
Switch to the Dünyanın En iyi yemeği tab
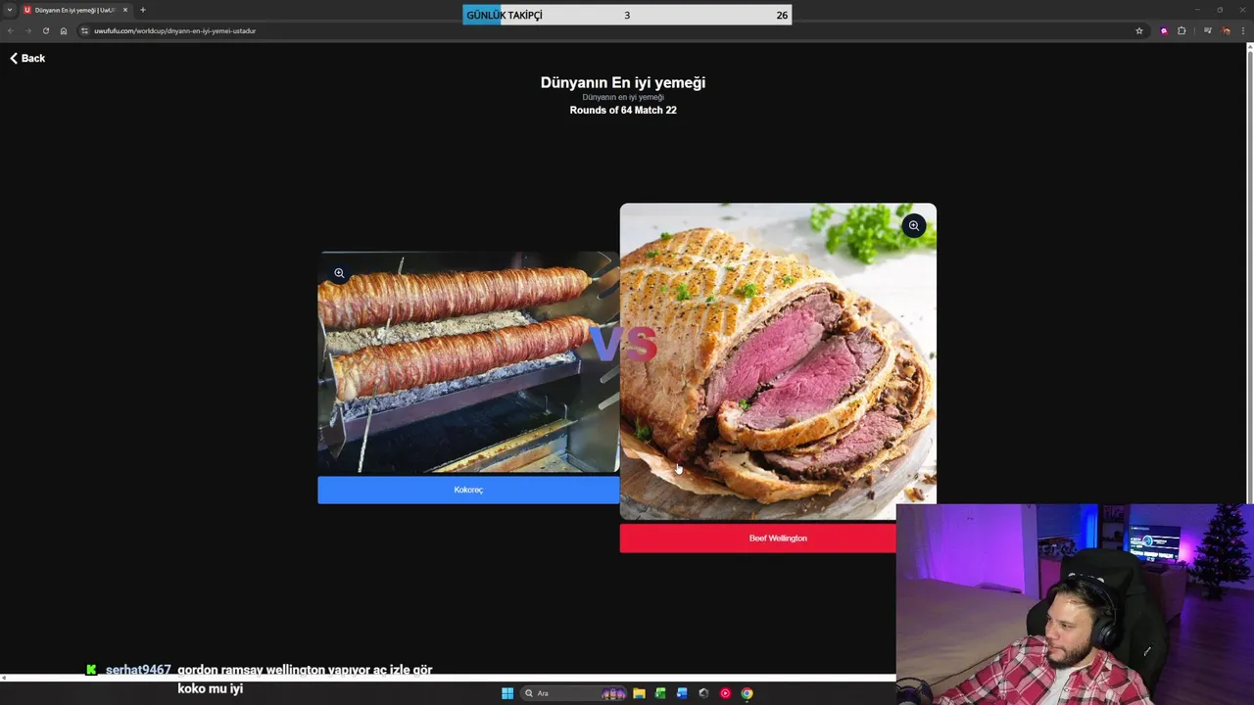74,10
